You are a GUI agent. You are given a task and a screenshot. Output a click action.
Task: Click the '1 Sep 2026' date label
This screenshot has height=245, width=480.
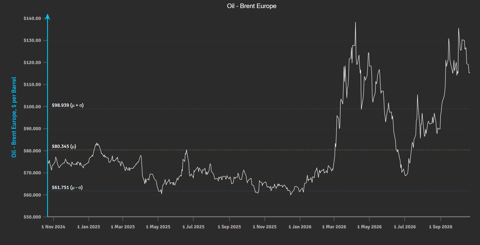(441, 227)
